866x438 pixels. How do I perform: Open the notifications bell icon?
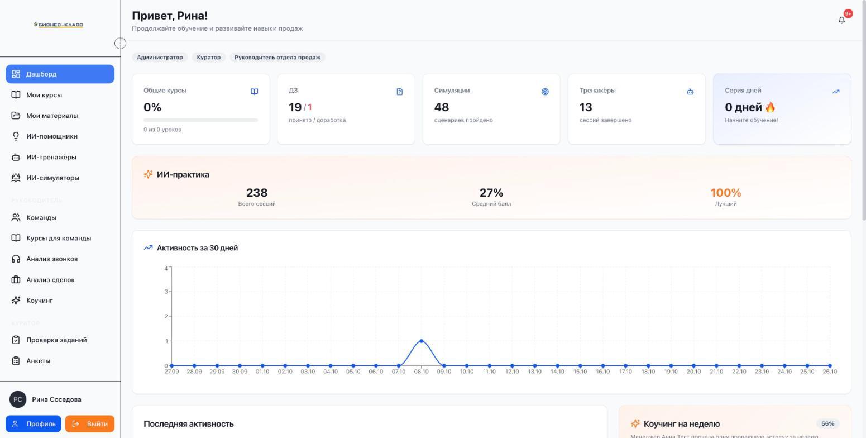(x=841, y=20)
